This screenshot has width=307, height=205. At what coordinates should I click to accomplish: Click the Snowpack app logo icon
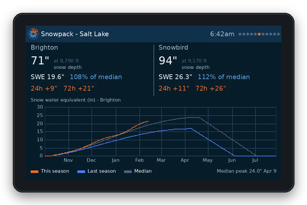(x=33, y=34)
